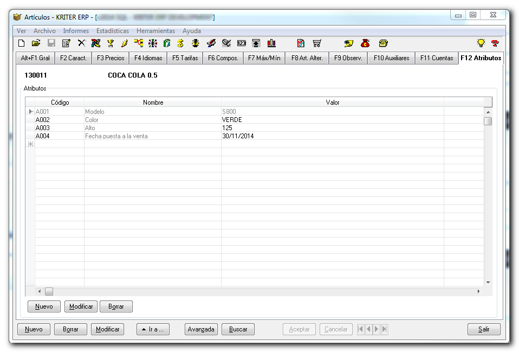Click the bar chart statistics icon
Image resolution: width=519 pixels, height=352 pixels.
271,43
